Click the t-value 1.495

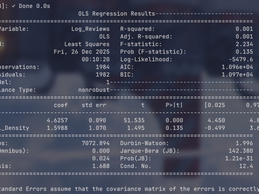136,128
